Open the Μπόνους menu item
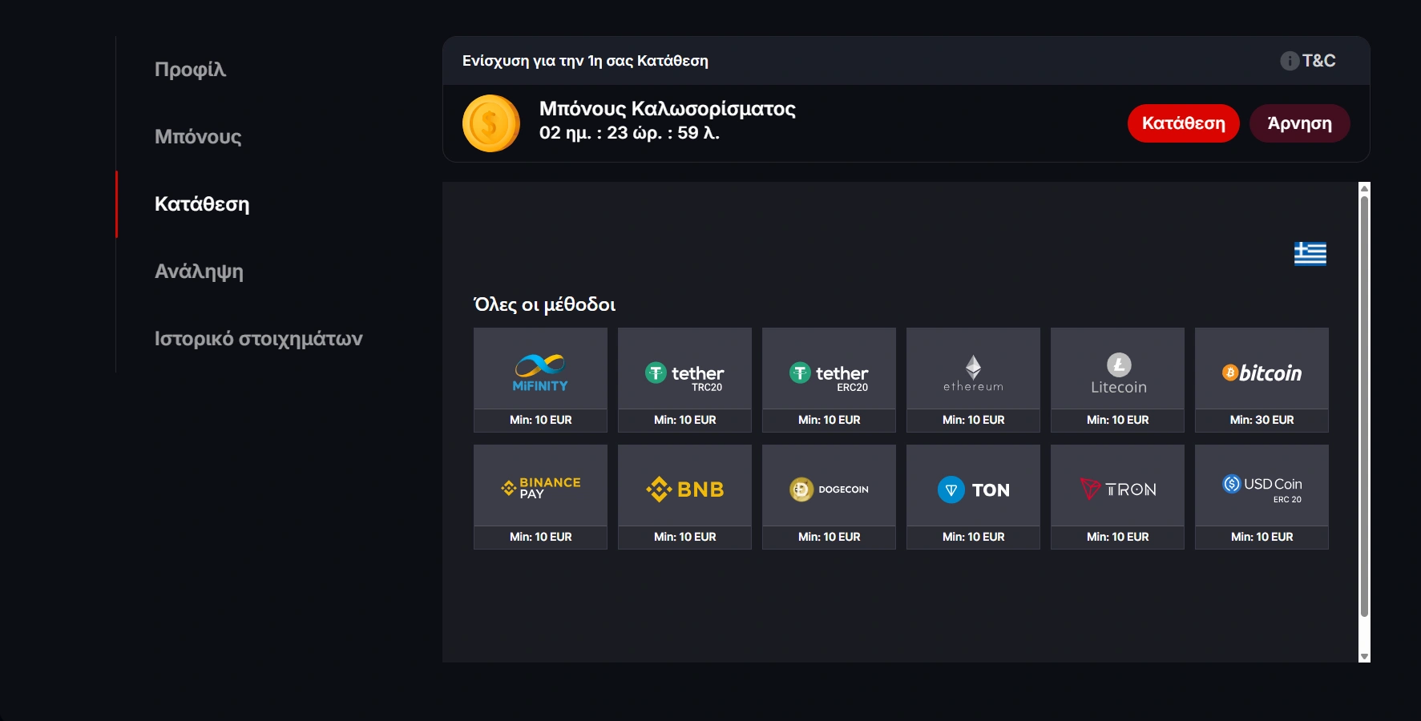Screen dimensions: 1421x721 point(198,137)
